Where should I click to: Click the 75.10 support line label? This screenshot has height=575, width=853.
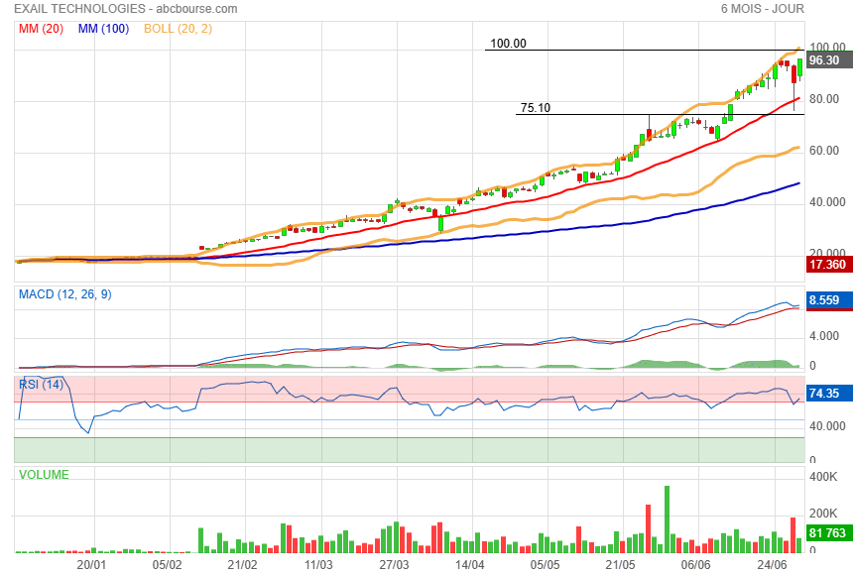536,108
